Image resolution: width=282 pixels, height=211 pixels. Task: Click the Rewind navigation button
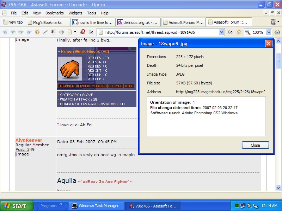coord(5,32)
